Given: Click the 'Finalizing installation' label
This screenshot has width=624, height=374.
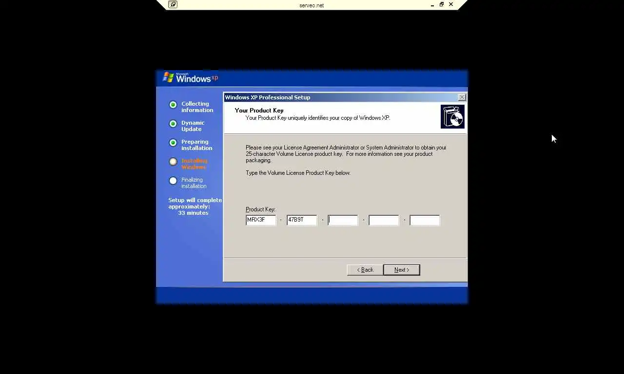Looking at the screenshot, I should tap(194, 183).
